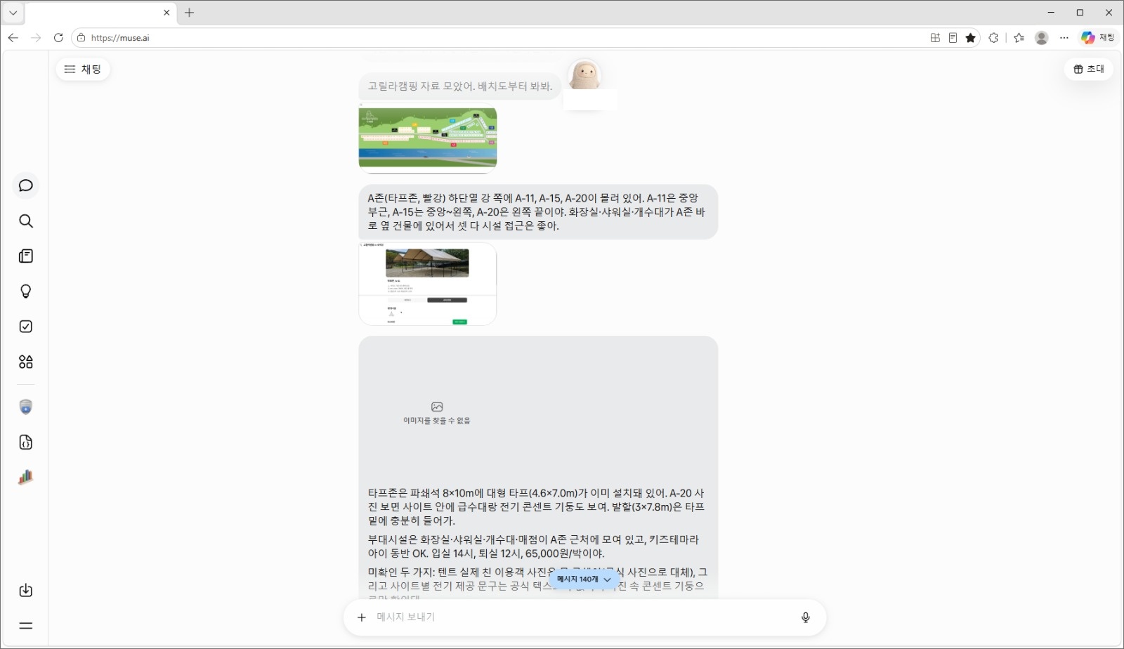View site information lock icon
Image resolution: width=1124 pixels, height=649 pixels.
tap(81, 38)
